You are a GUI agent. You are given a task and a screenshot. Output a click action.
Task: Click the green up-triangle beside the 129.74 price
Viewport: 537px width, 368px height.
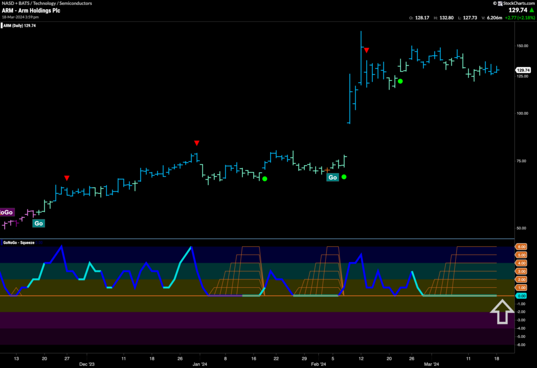pos(533,9)
